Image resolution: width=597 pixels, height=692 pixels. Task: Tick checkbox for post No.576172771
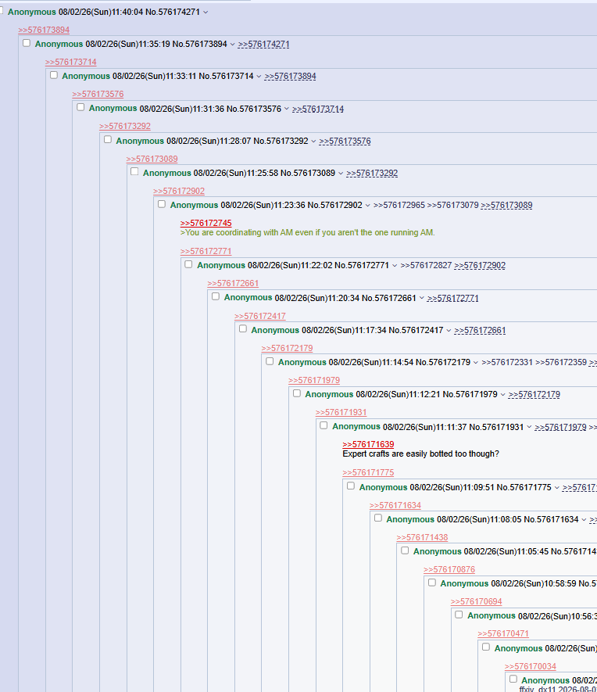click(189, 264)
